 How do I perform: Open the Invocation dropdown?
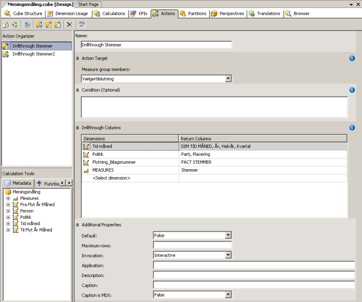point(228,255)
